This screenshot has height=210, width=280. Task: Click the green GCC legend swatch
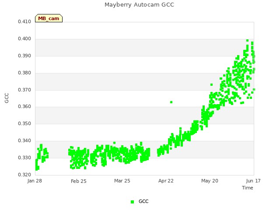click(132, 202)
